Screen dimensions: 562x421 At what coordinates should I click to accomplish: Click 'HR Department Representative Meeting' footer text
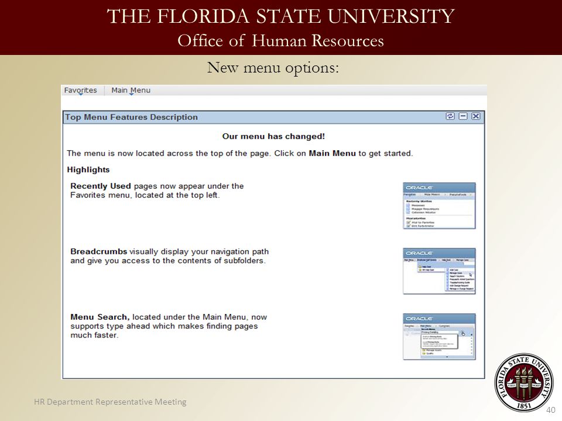tap(111, 402)
